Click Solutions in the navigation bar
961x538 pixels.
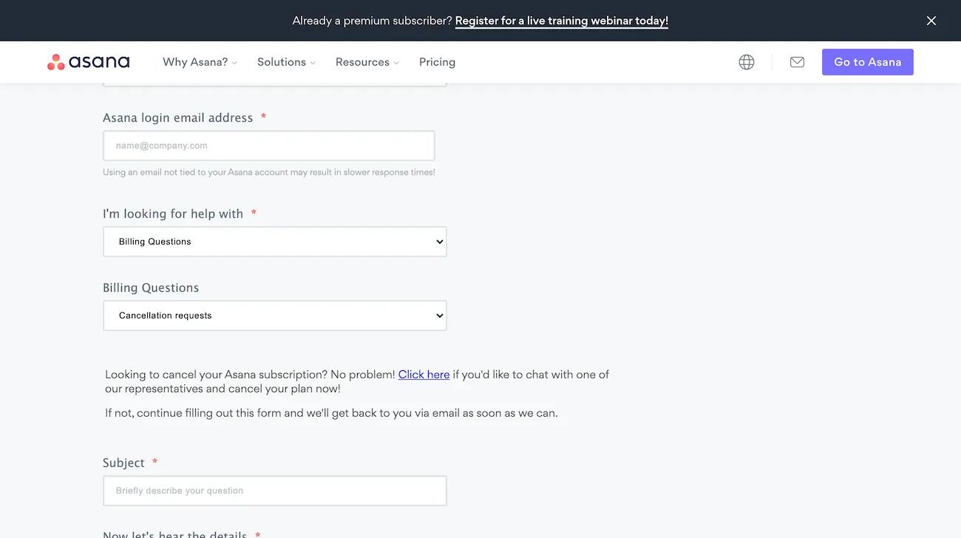[x=281, y=61]
